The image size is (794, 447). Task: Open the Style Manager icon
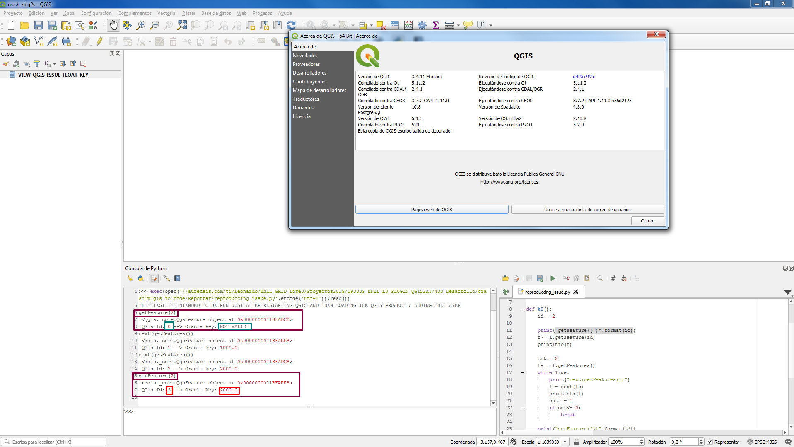pyautogui.click(x=93, y=25)
